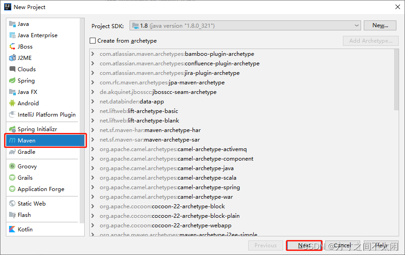Pick the Gradle elephant icon
Image resolution: width=405 pixels, height=255 pixels.
12,152
